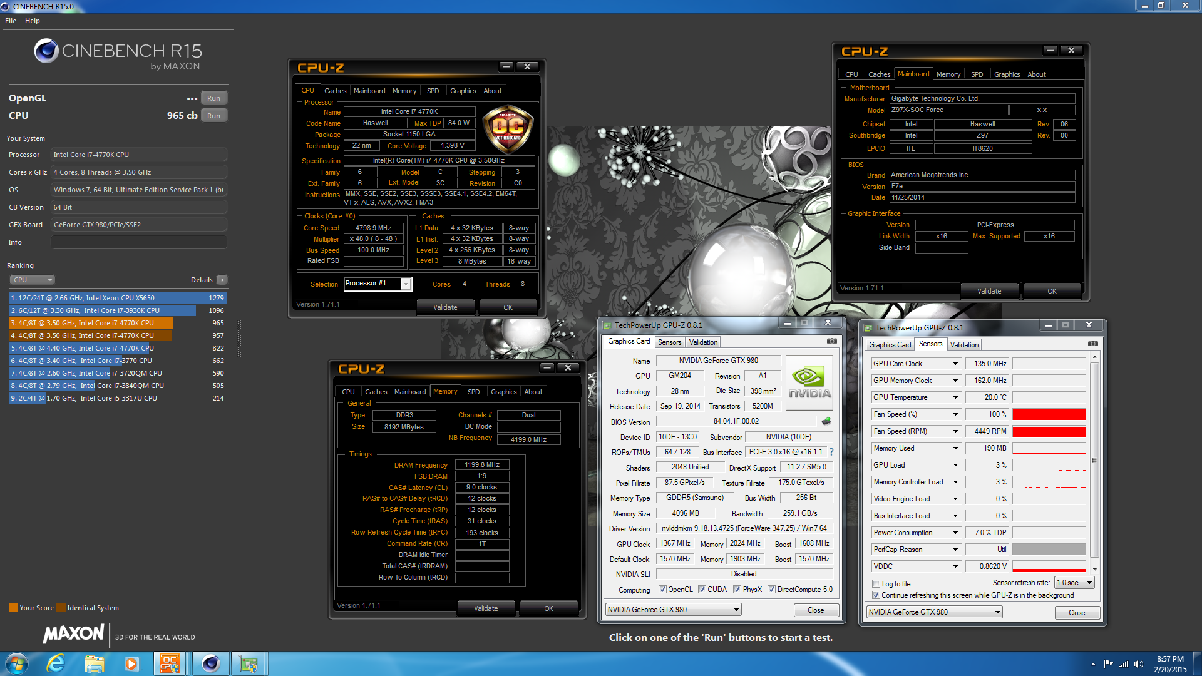Click the MAXON logo at bottom

click(x=73, y=634)
